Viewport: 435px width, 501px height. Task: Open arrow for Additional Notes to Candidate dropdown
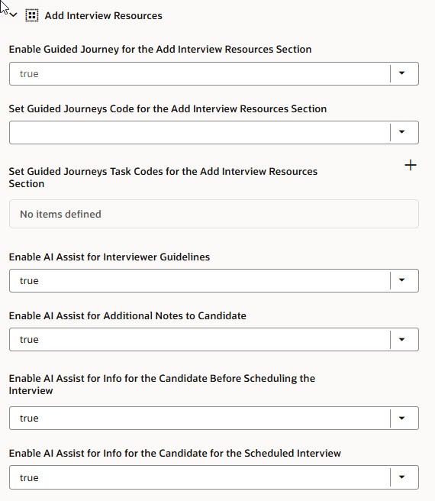pyautogui.click(x=401, y=339)
